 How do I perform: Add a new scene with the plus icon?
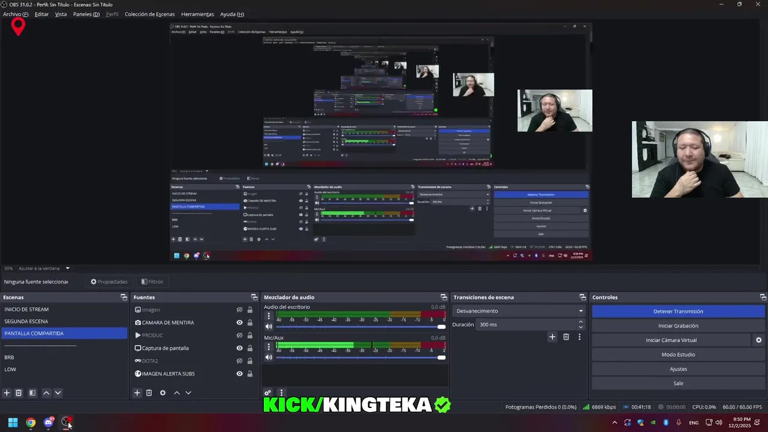(7, 393)
